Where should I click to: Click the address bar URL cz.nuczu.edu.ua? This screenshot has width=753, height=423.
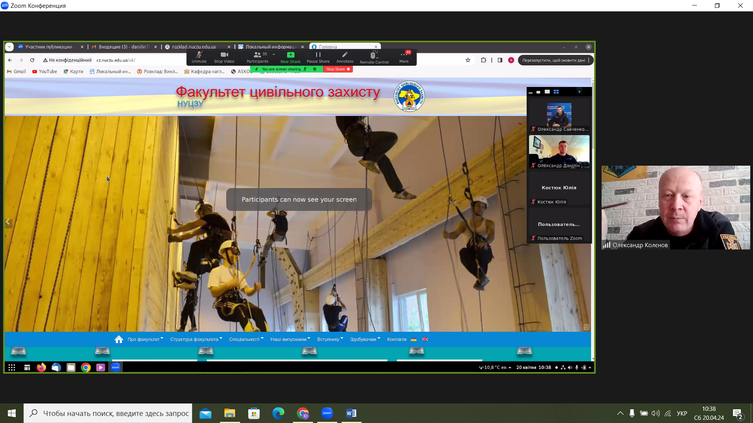(x=116, y=60)
